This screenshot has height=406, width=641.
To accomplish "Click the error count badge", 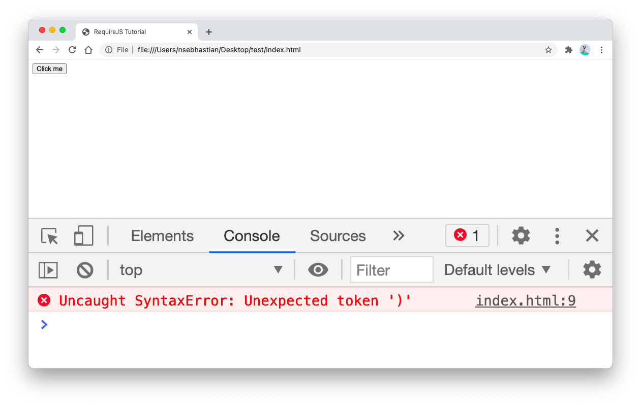I will point(467,235).
